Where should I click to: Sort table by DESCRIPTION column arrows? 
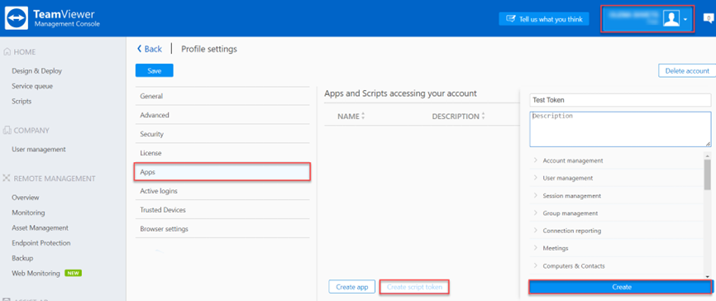(x=483, y=117)
